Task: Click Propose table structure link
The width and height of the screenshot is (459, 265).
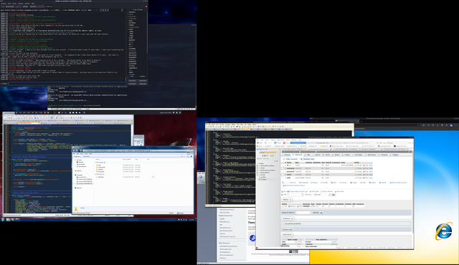Action: (296, 191)
